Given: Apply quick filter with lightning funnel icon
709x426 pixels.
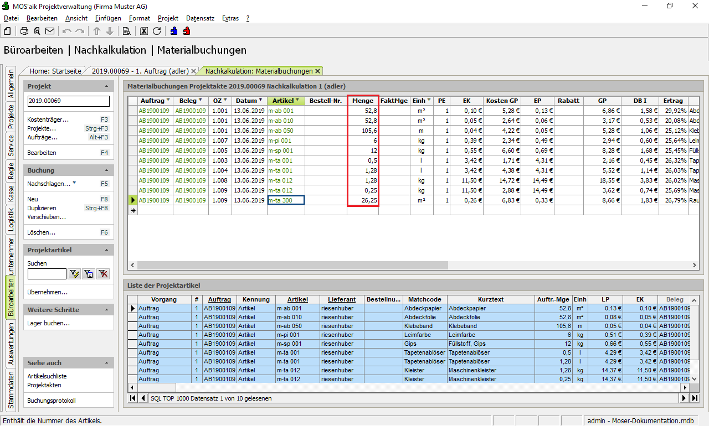Looking at the screenshot, I should 74,274.
